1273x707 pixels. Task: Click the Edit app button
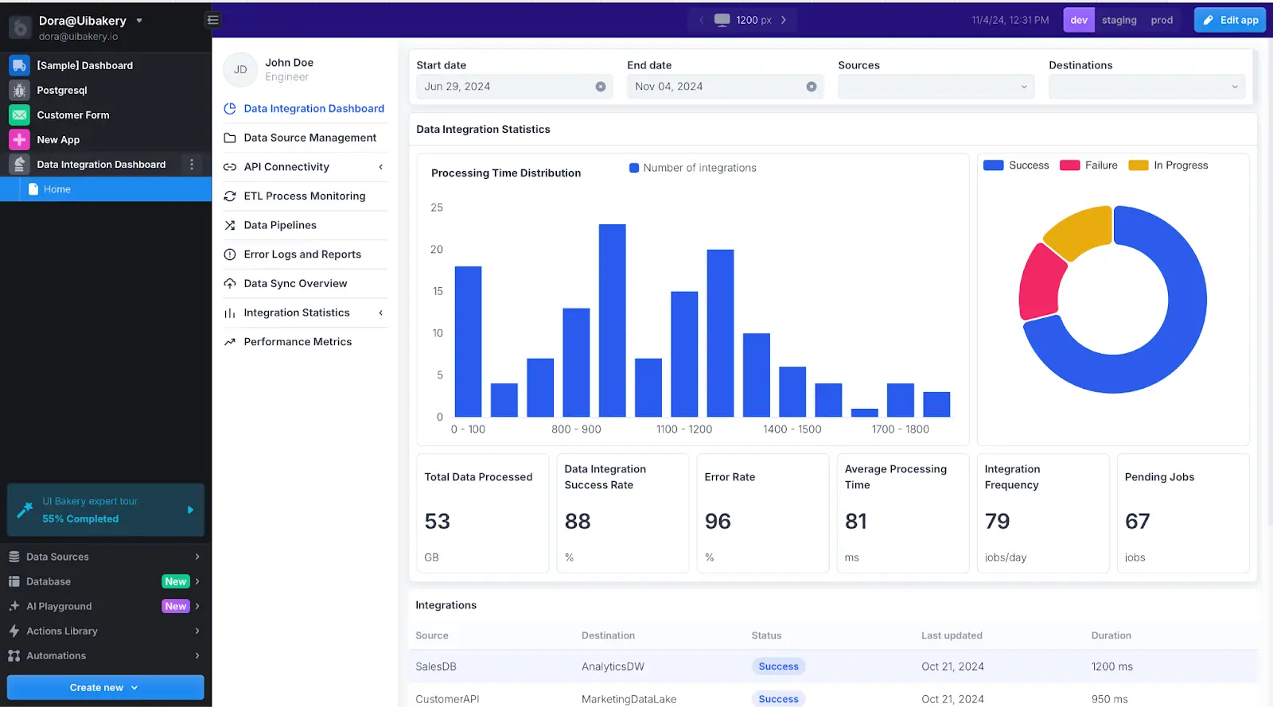[1230, 20]
